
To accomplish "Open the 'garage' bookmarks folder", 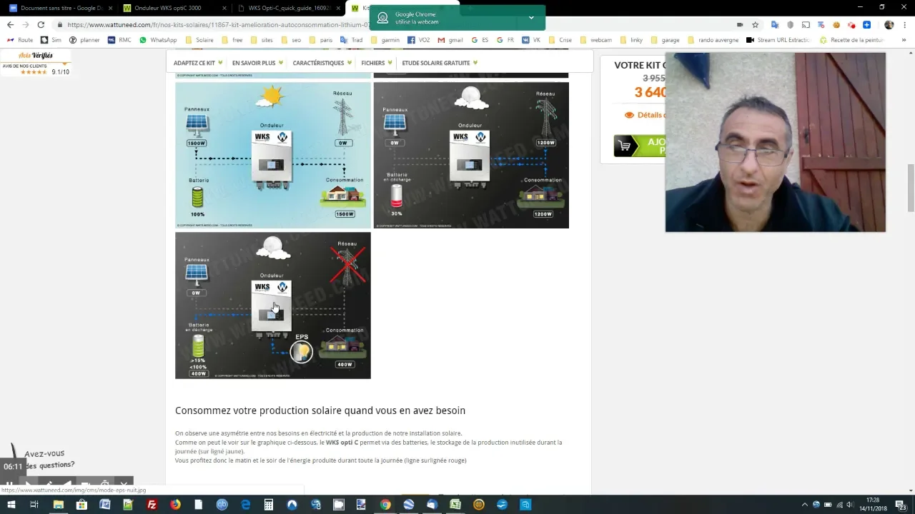I will tap(665, 40).
